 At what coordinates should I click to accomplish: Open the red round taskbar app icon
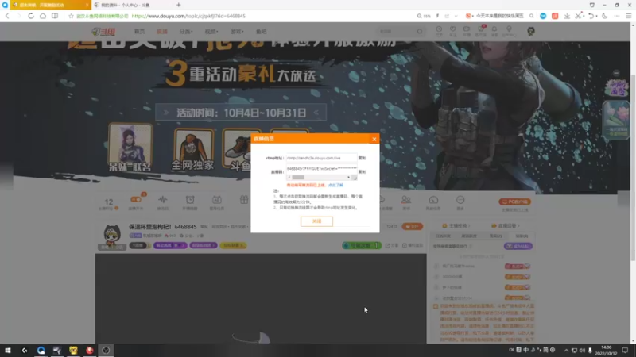(90, 351)
